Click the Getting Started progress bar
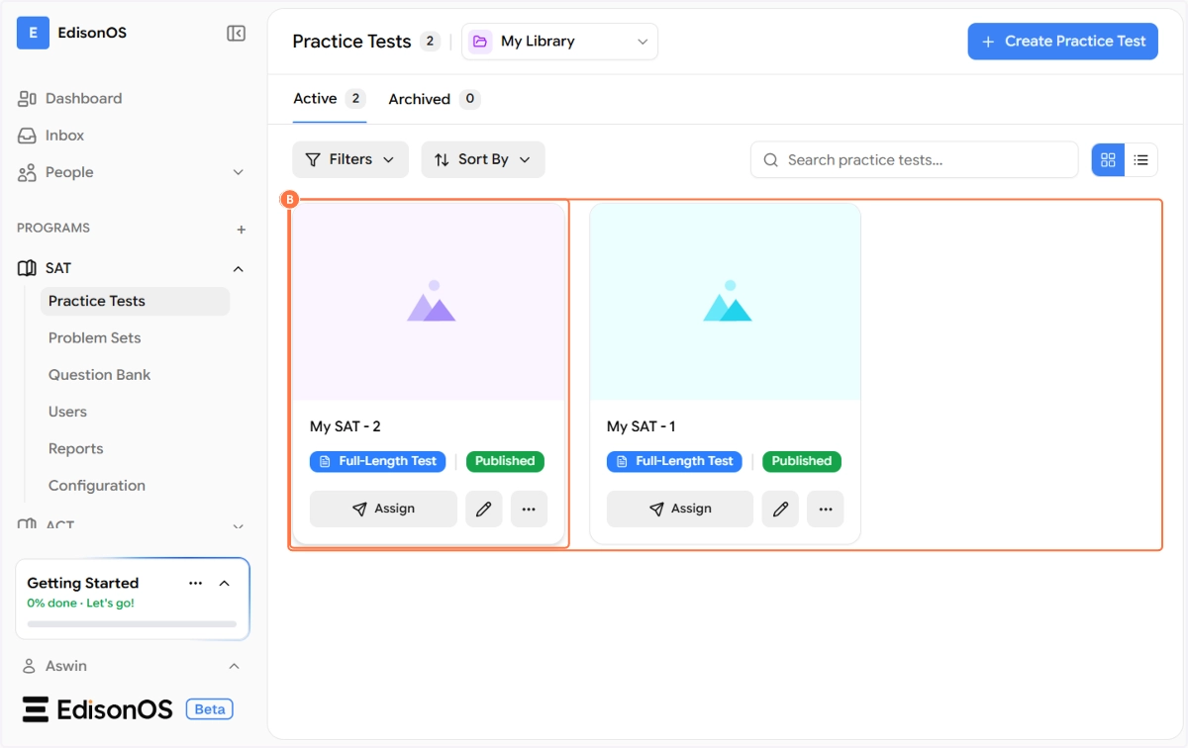The width and height of the screenshot is (1188, 748). 132,624
